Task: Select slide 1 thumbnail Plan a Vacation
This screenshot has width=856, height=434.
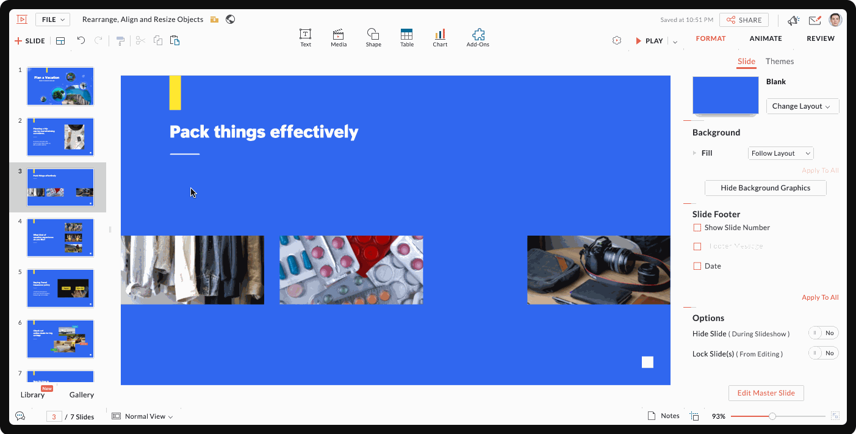Action: 60,87
